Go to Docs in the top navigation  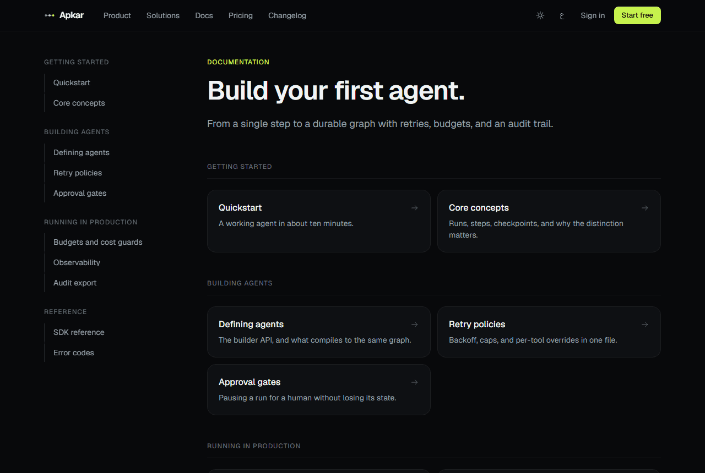tap(204, 15)
